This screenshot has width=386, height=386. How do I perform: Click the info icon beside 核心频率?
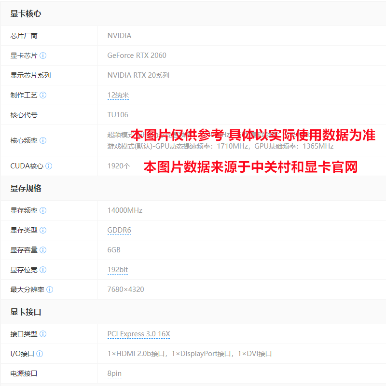[43, 140]
